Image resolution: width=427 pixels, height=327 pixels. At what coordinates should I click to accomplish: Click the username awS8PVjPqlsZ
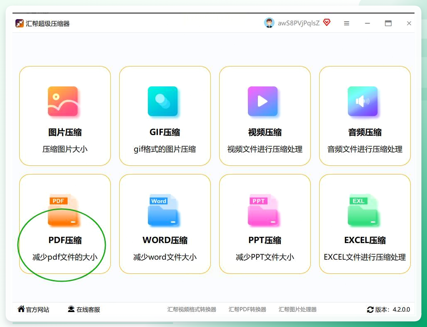point(298,23)
